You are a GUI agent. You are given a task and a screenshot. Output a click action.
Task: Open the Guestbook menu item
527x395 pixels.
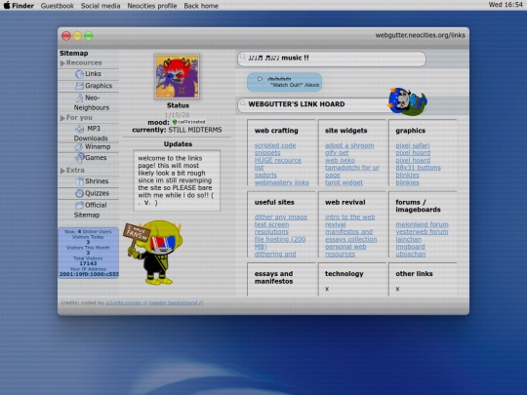pyautogui.click(x=58, y=6)
